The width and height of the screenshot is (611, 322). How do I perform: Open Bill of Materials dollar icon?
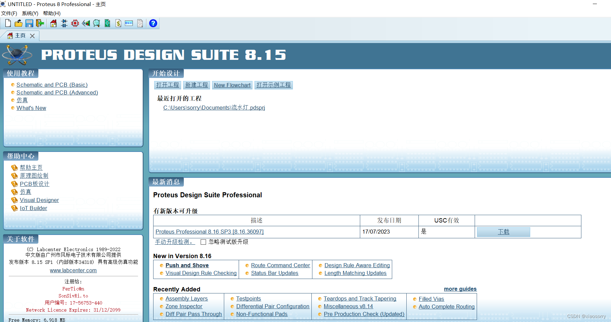point(118,23)
